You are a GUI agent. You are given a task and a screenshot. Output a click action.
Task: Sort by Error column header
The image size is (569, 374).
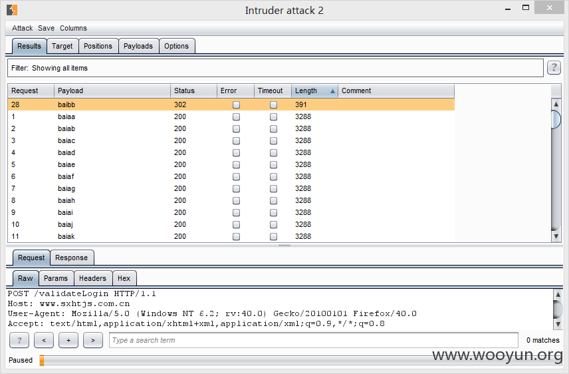(235, 91)
